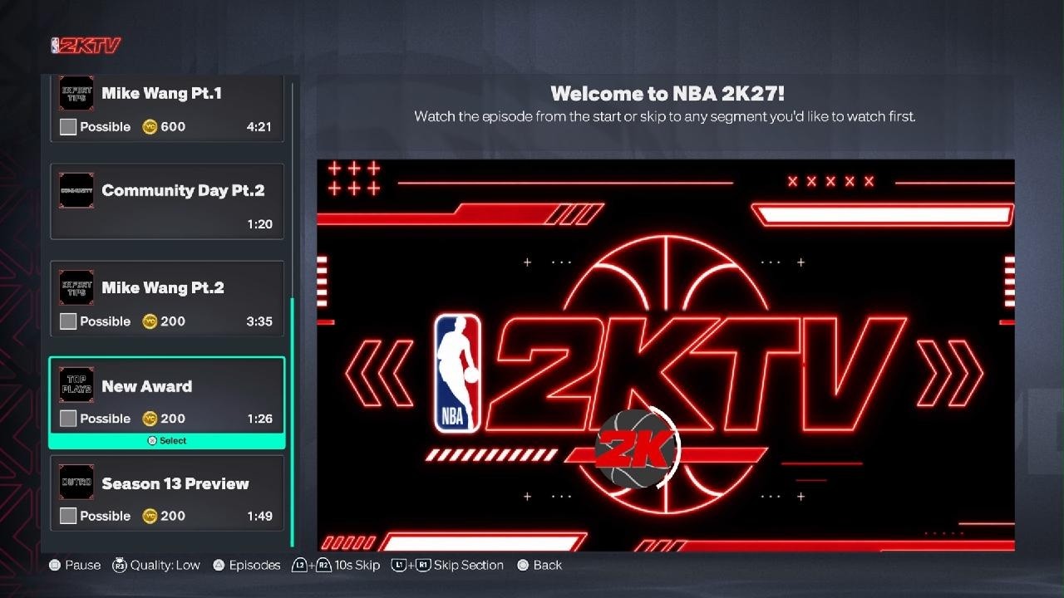Click the 2KTV video preview
Screen dimensions: 1064x598
[x=665, y=355]
